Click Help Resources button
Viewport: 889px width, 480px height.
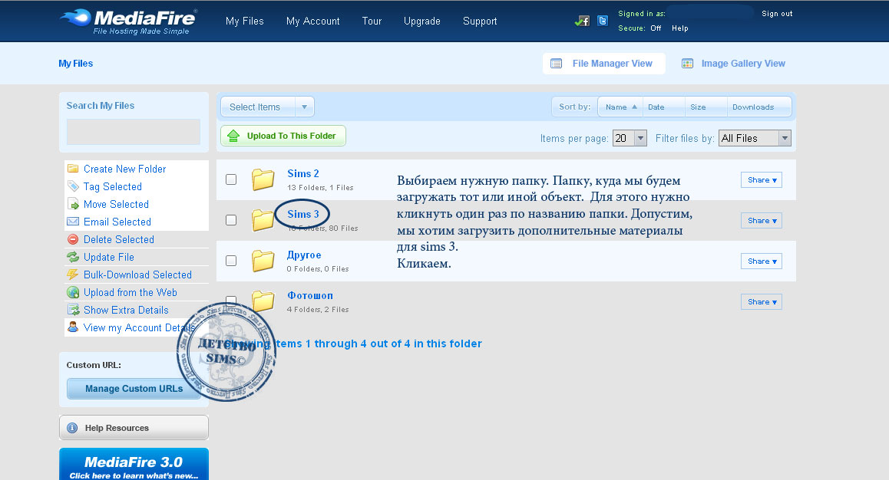point(134,428)
